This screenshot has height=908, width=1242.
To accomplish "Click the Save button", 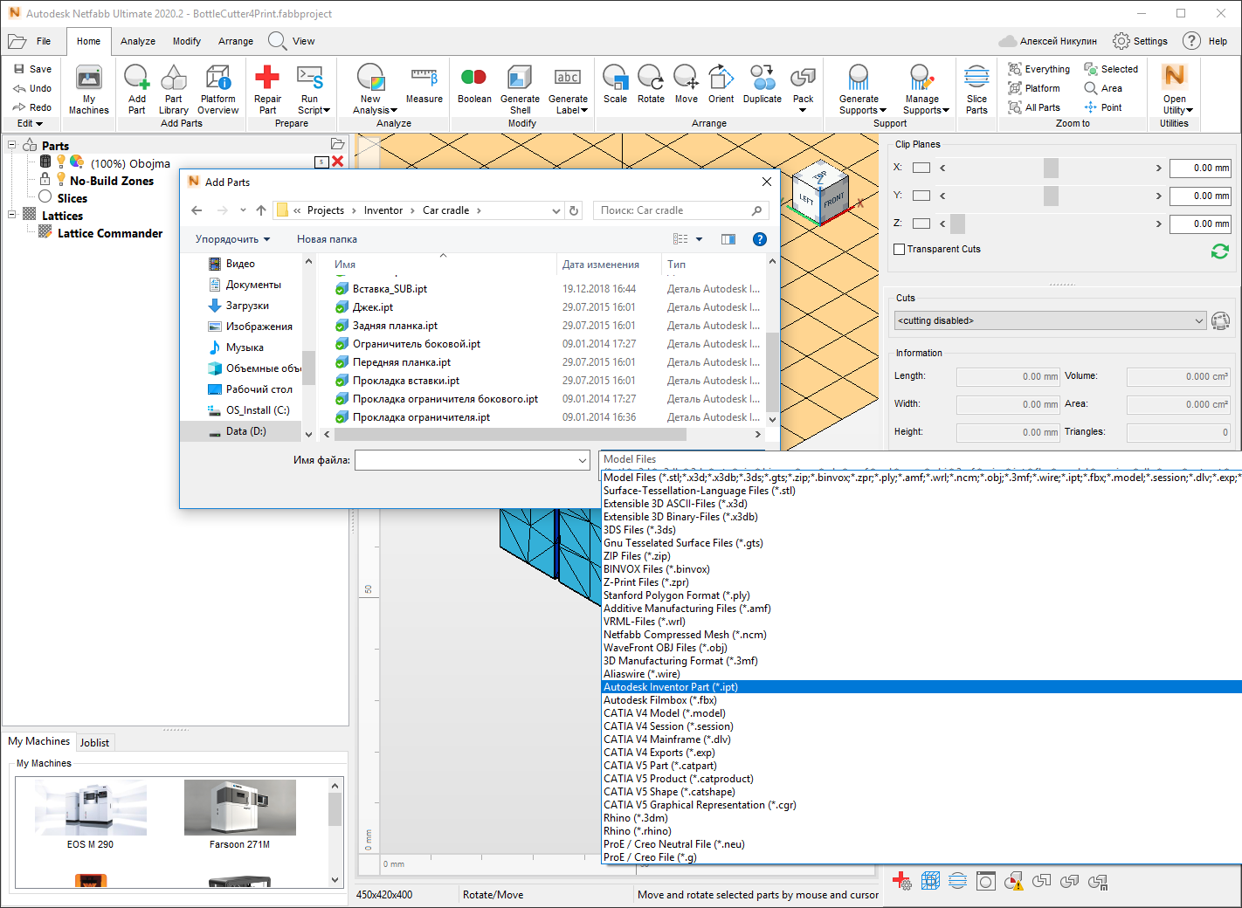I will 32,69.
